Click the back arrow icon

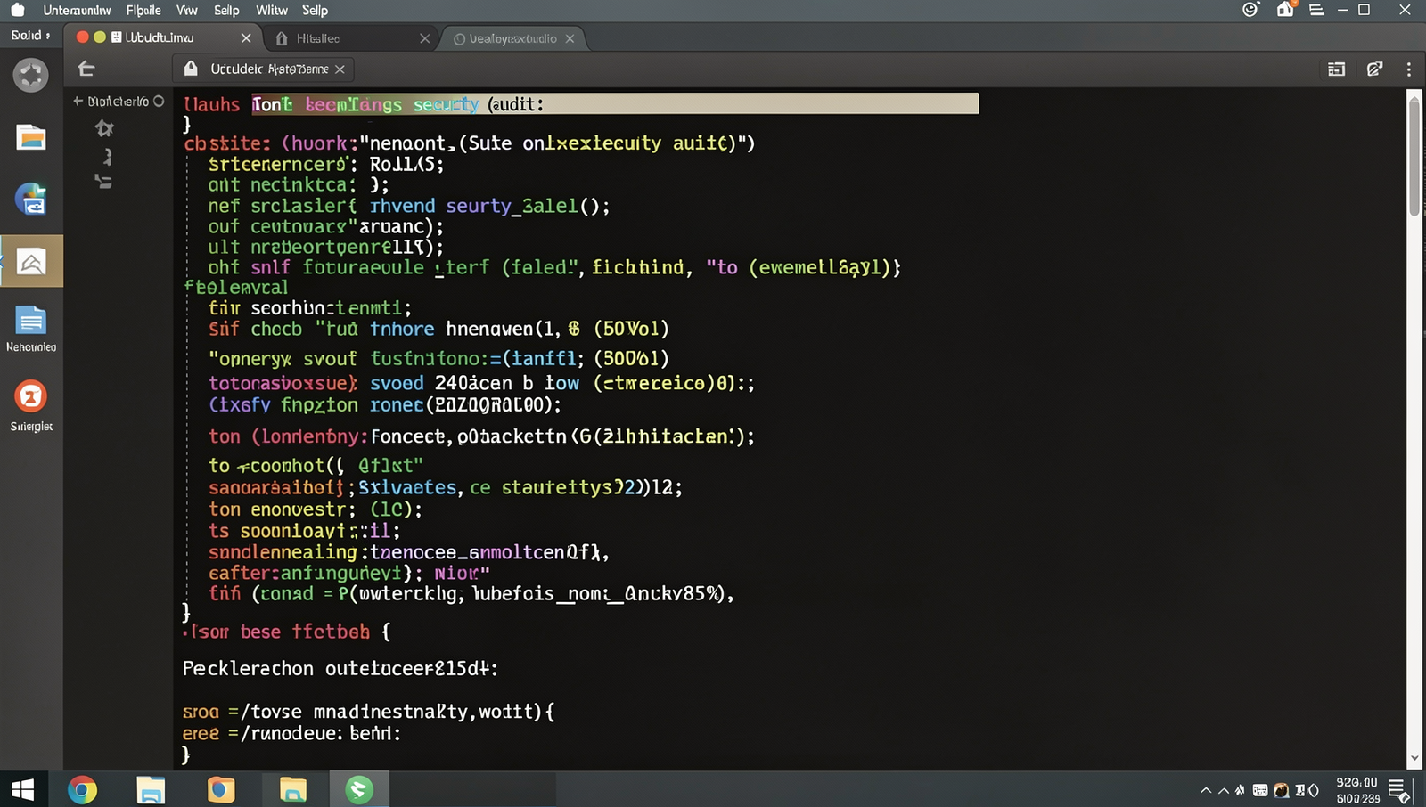[x=86, y=69]
